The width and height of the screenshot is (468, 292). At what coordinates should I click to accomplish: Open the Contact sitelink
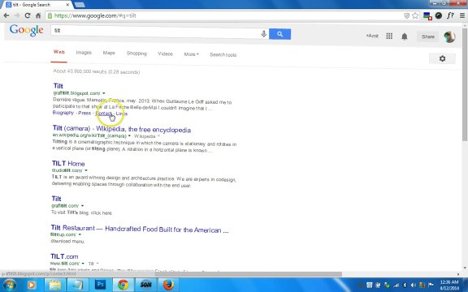(103, 114)
